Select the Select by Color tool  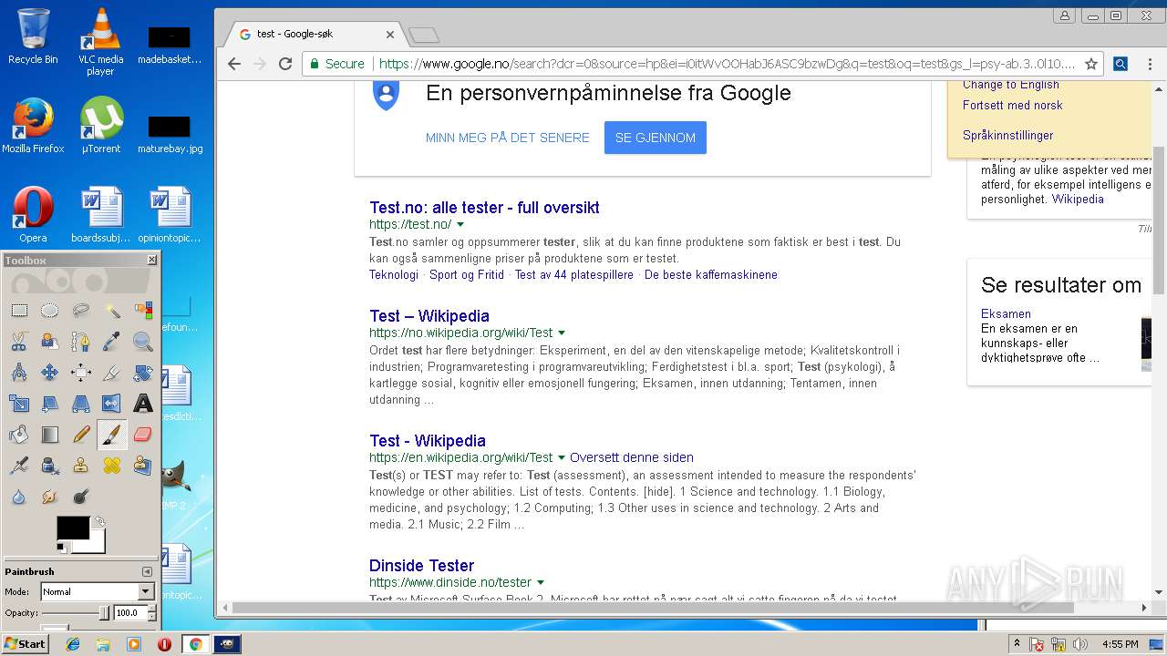143,311
